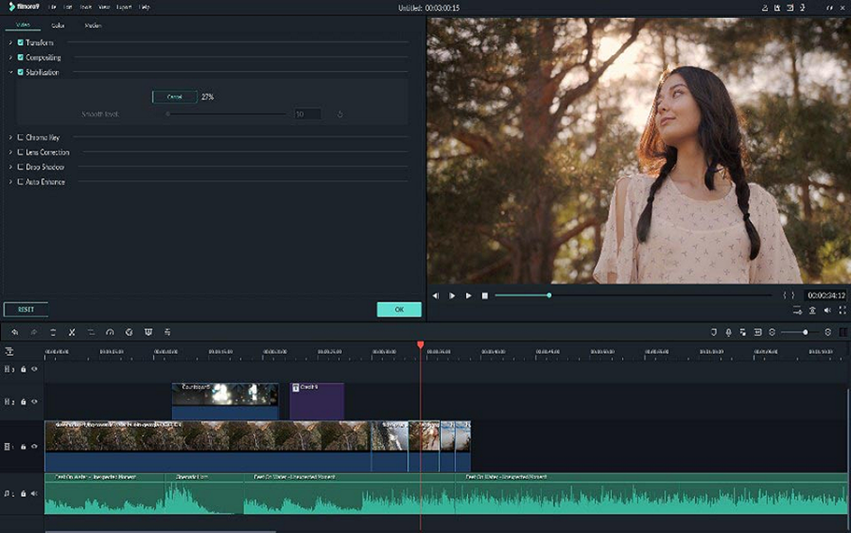The height and width of the screenshot is (533, 851).
Task: Uncheck the Stabilization checkbox
Action: 21,72
